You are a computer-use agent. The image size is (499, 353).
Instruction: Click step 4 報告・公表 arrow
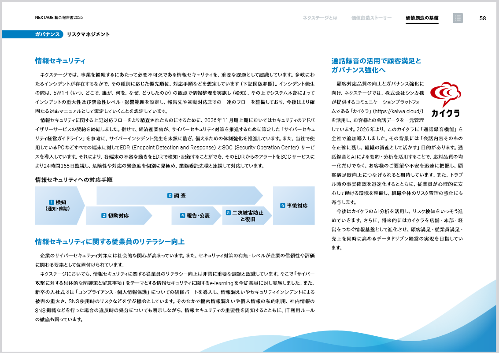(196, 216)
